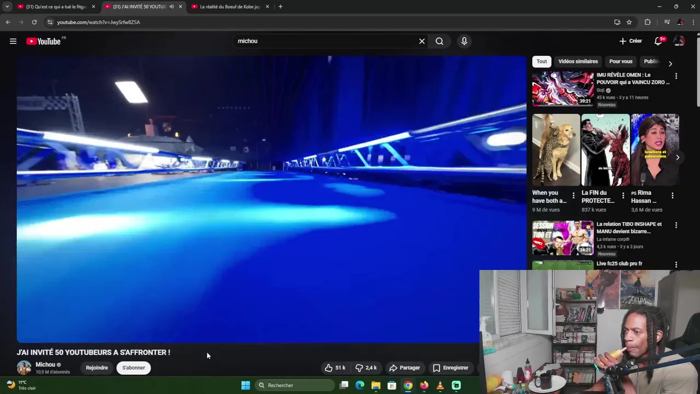The width and height of the screenshot is (700, 394).
Task: Open options for 'Live fc25 club pro fr'
Action: coord(676,265)
